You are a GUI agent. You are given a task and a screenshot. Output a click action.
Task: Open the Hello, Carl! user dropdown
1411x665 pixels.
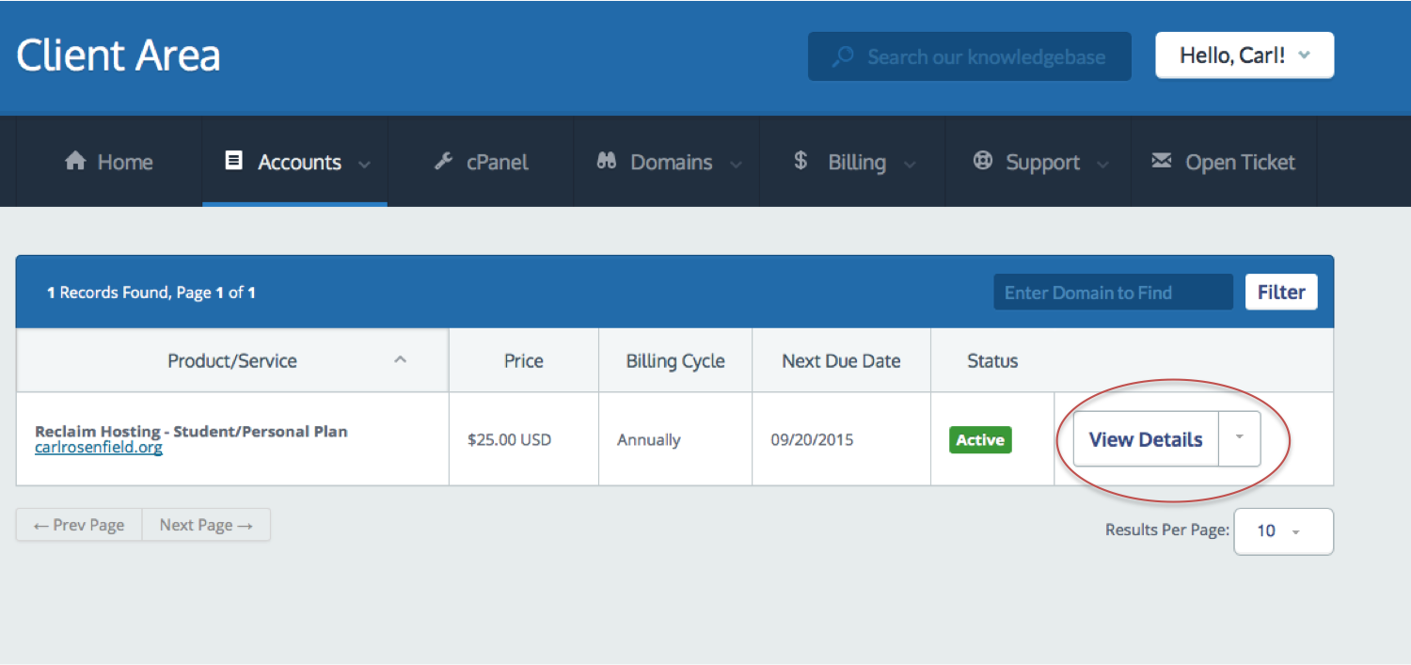(x=1245, y=56)
